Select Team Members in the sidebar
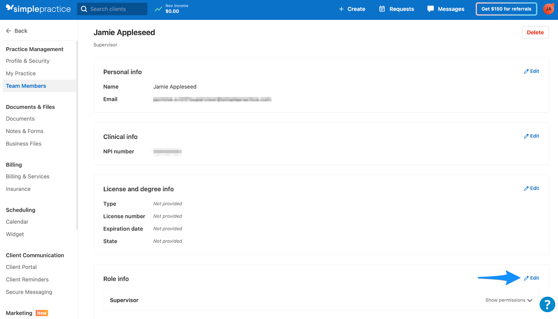The image size is (558, 319). click(26, 86)
